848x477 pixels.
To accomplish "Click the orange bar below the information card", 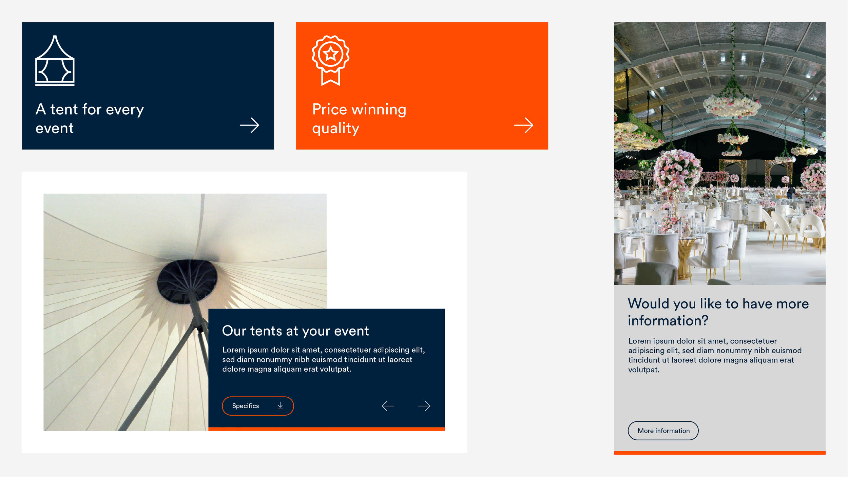I will tap(720, 453).
